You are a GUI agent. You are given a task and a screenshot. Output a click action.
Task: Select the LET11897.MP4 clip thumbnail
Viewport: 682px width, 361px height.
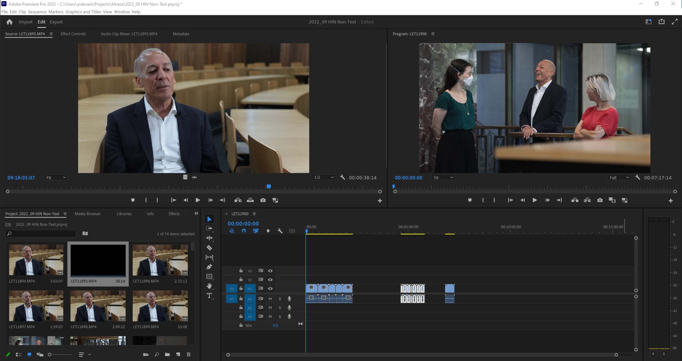[36, 306]
